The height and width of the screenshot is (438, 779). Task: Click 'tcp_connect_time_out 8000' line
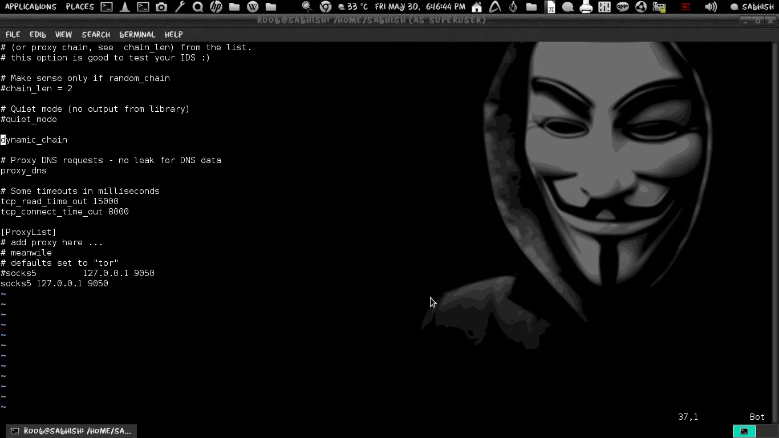pyautogui.click(x=64, y=212)
